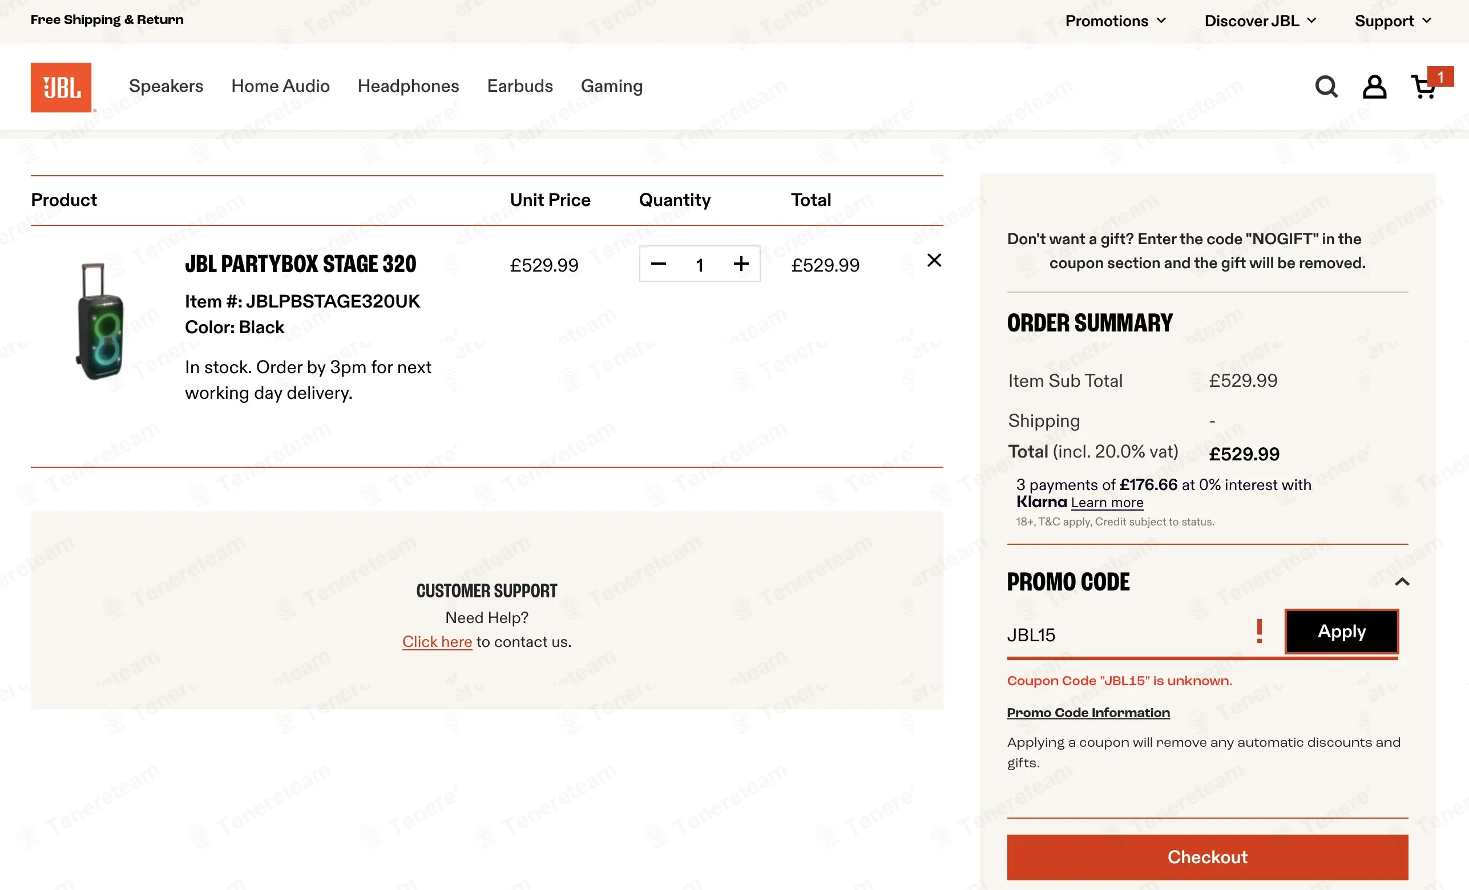Open the Headphones menu
Screen dimensions: 1469x890
tap(409, 86)
